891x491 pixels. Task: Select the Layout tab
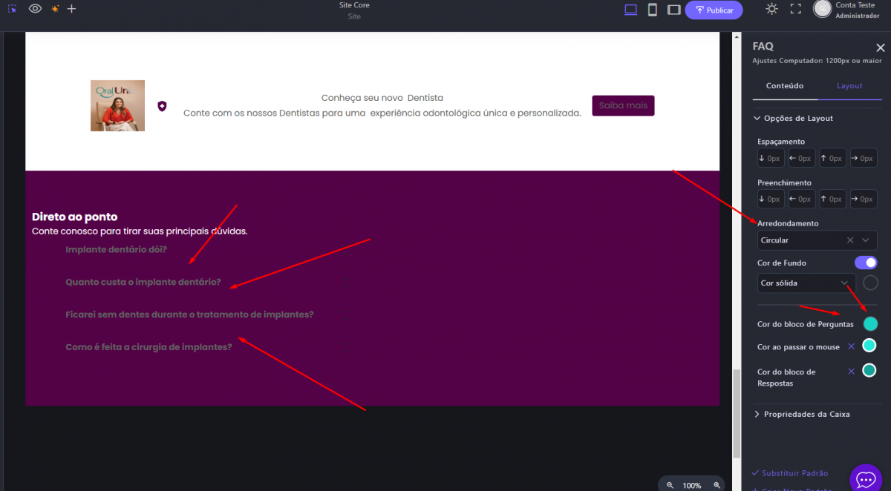849,86
